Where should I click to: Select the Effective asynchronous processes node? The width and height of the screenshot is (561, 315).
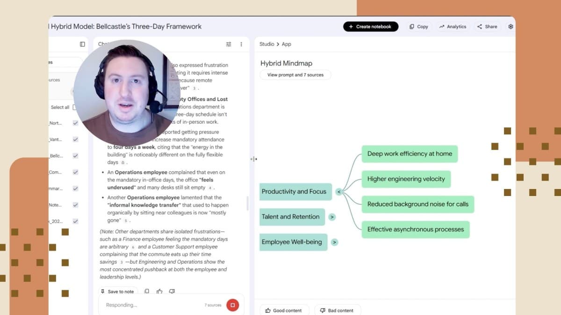[x=416, y=230]
